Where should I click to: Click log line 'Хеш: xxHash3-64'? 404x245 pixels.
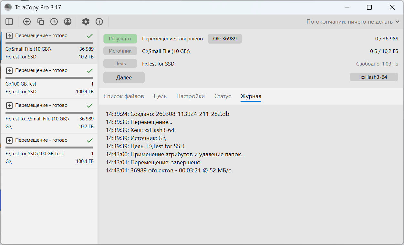coord(140,130)
